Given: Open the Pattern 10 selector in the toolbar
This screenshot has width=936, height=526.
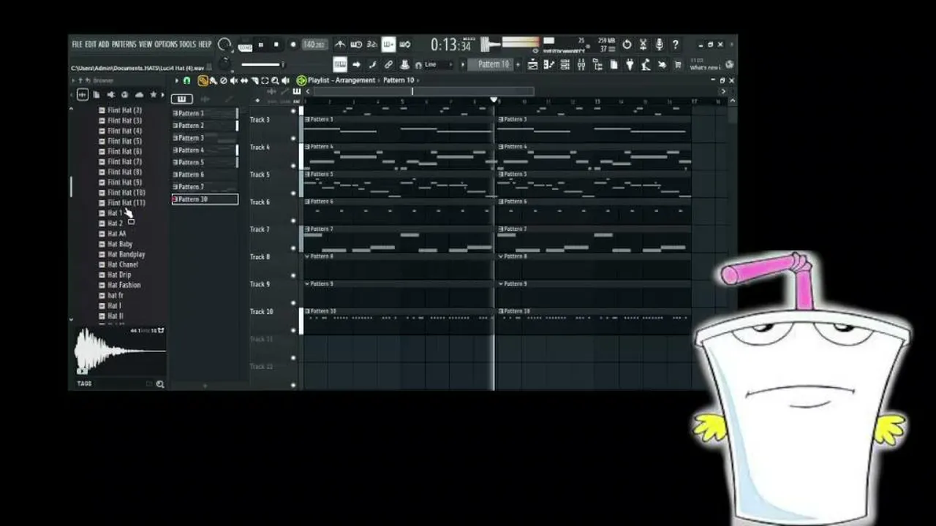Looking at the screenshot, I should point(493,64).
